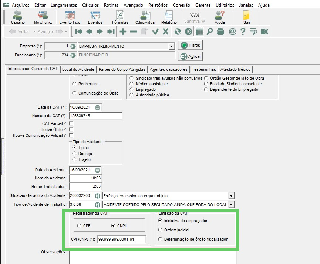Open the Avançar history dropdown arrow
This screenshot has width=320, height=264.
click(66, 32)
